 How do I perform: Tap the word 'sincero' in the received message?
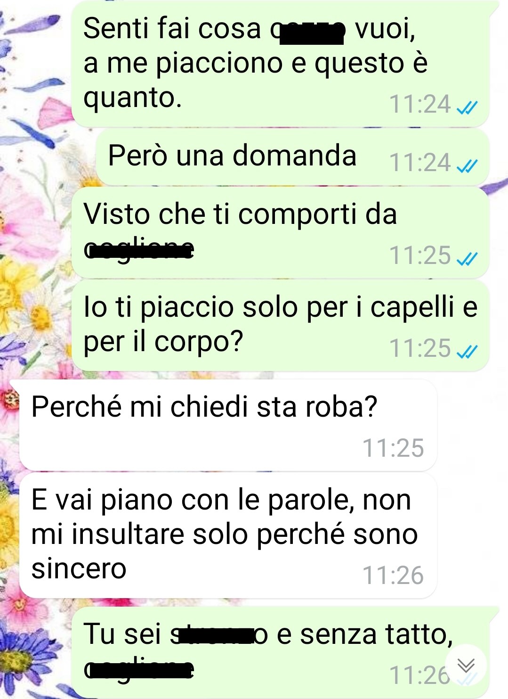tap(79, 569)
